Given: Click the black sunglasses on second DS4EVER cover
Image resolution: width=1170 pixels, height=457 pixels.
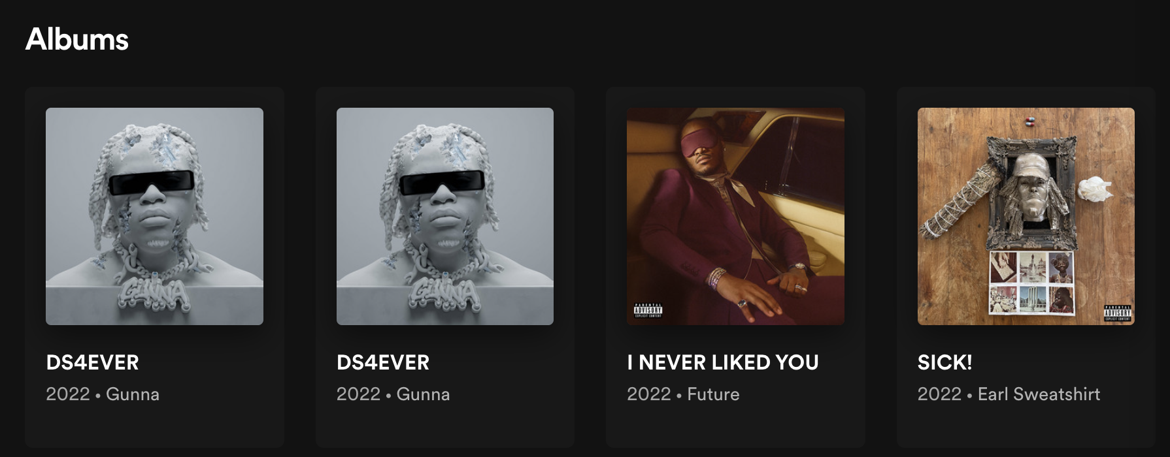Looking at the screenshot, I should coord(443,183).
